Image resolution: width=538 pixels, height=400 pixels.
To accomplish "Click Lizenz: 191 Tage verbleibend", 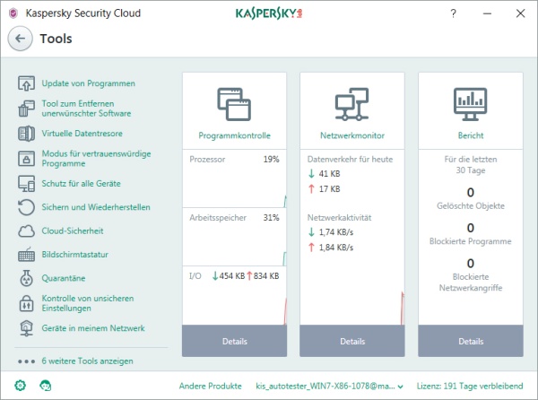I will coord(470,386).
